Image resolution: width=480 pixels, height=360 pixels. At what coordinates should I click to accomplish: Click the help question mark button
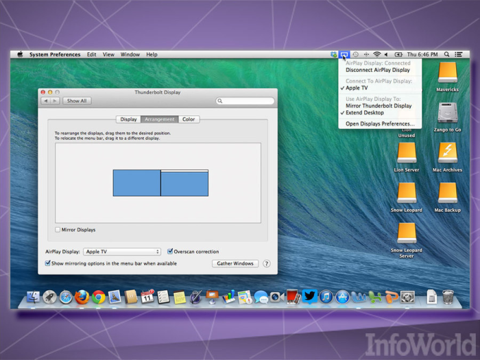(x=267, y=263)
